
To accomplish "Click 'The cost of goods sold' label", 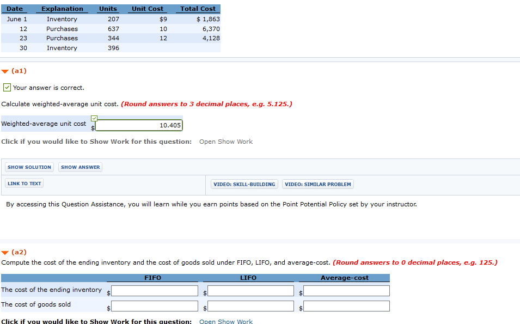I will [x=36, y=304].
